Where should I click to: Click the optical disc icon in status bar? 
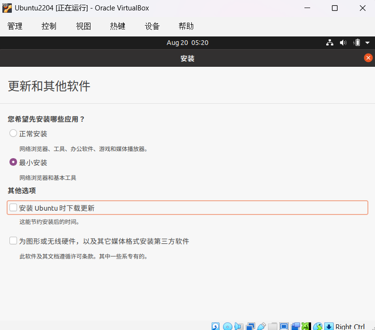click(227, 326)
